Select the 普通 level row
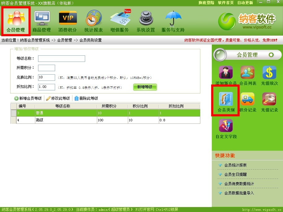 pyautogui.click(x=105, y=113)
